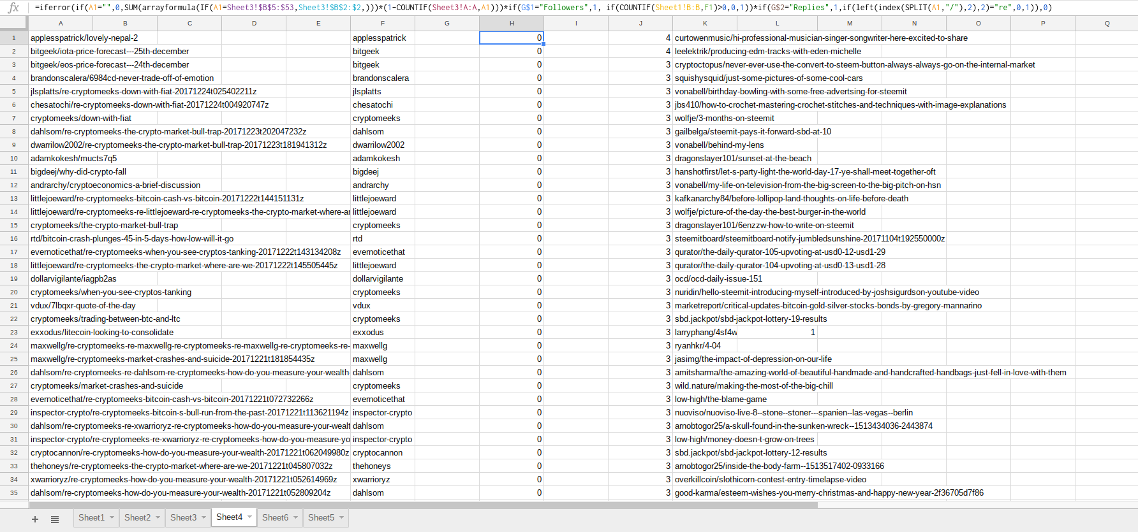The width and height of the screenshot is (1138, 532).
Task: Click cell 'bitgeek/iota-price-forecast---25th-december'
Action: coord(110,51)
